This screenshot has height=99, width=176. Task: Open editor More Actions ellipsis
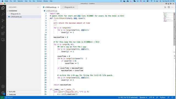pyautogui.click(x=172, y=7)
